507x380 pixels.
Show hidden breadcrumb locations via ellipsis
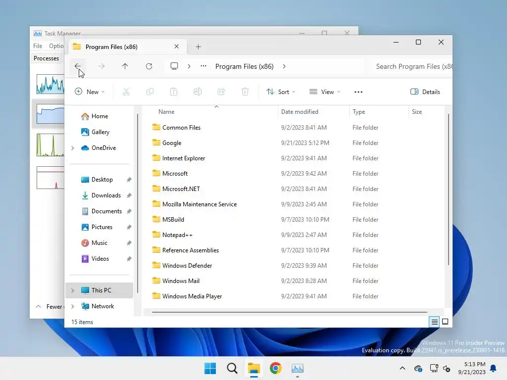click(203, 66)
